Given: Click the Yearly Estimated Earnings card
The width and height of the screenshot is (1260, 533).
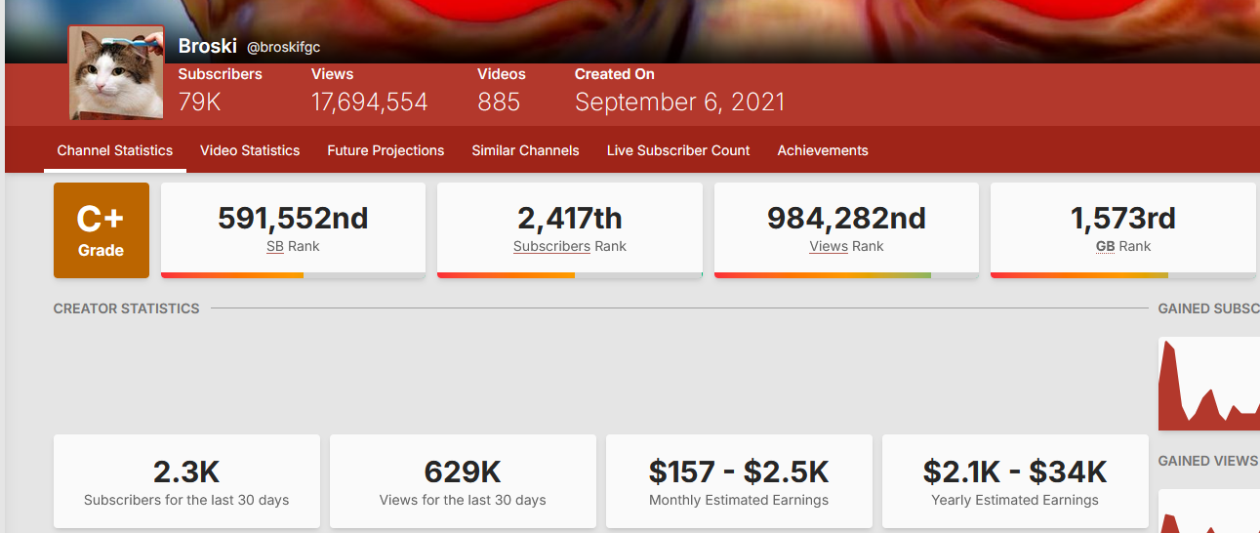Looking at the screenshot, I should coord(1015,482).
